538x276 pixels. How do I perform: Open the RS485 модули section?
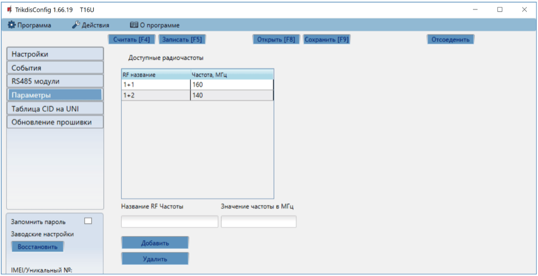point(55,81)
